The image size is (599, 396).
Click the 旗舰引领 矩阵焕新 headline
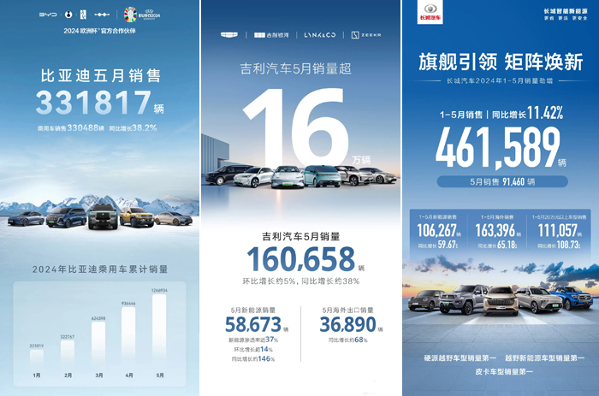pos(501,62)
